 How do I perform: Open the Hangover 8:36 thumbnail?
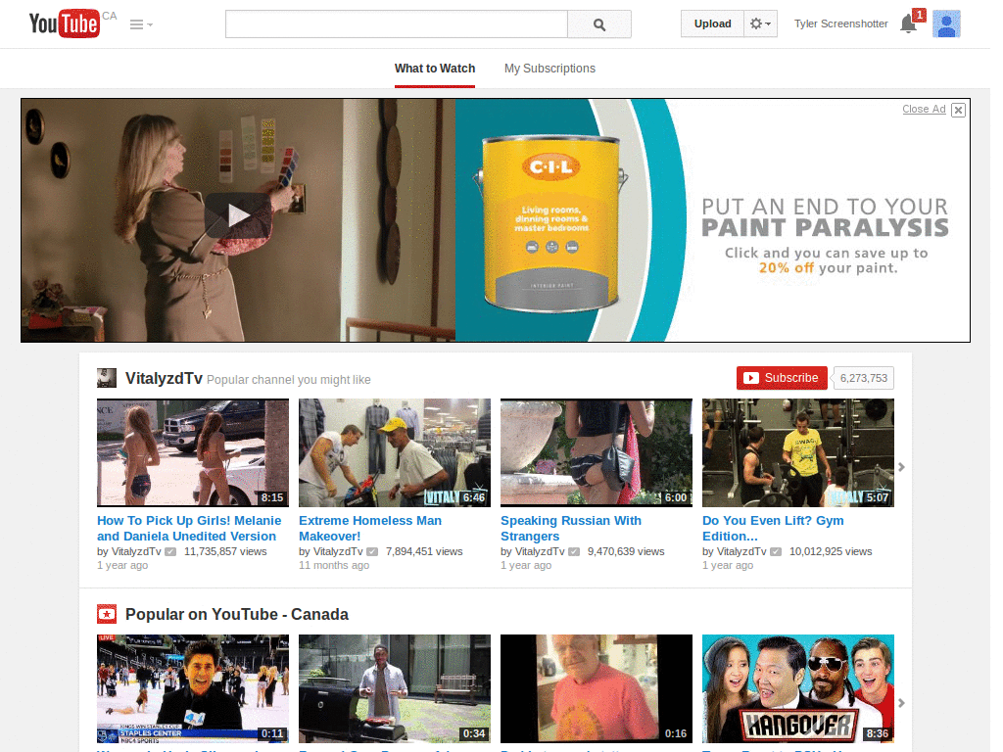coord(797,688)
